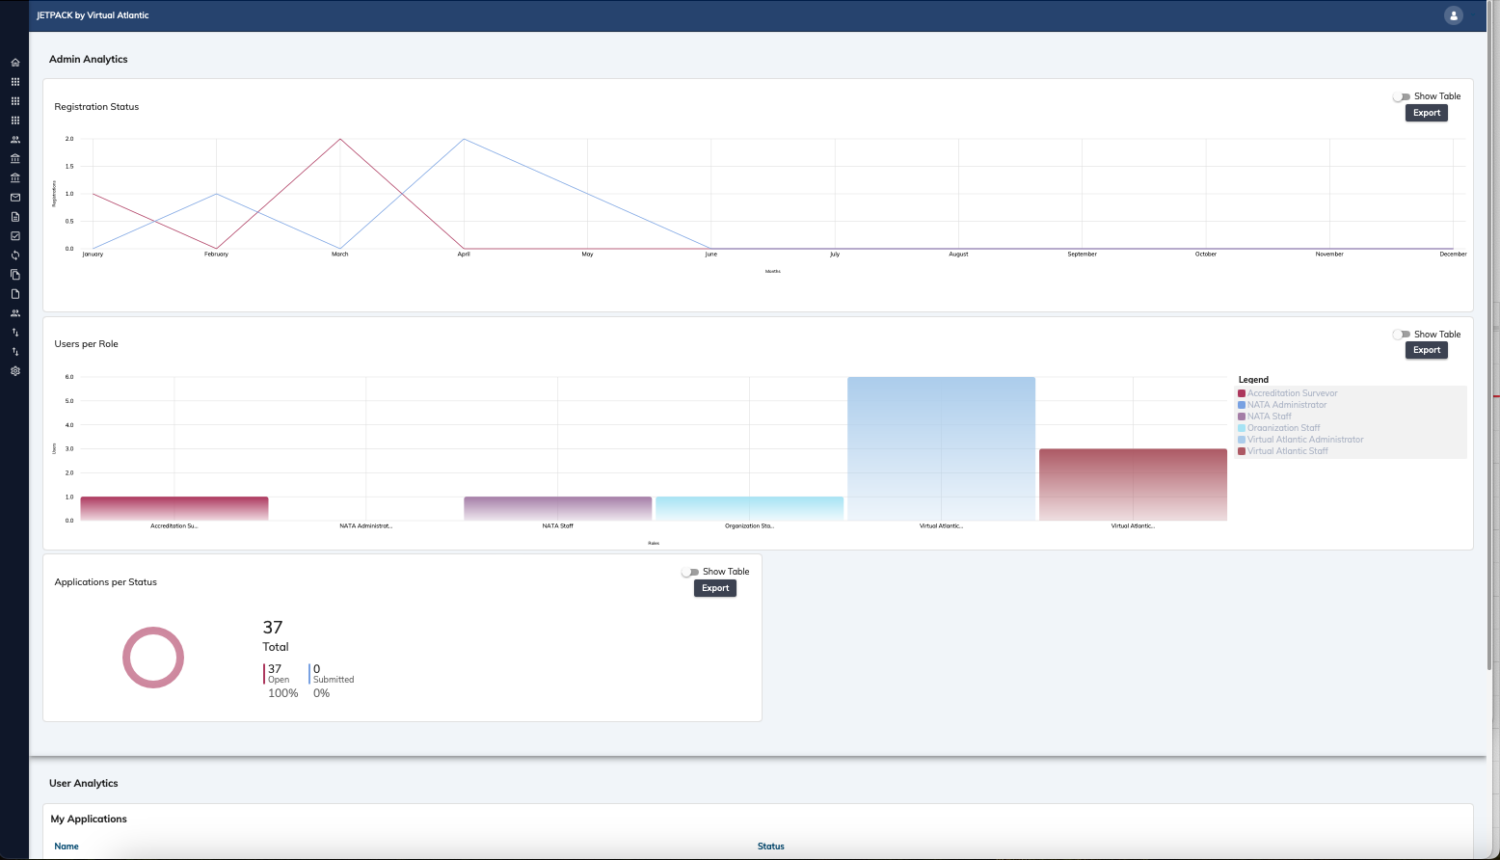Click the purple NATA Staff bar
Viewport: 1500px width, 860px height.
pyautogui.click(x=557, y=509)
